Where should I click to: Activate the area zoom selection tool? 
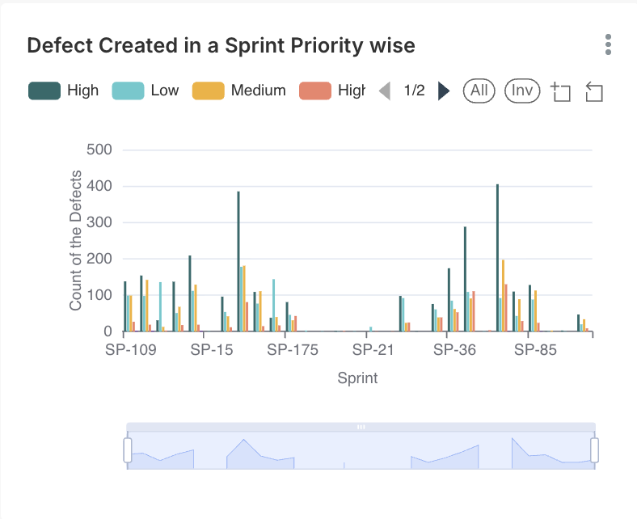560,91
